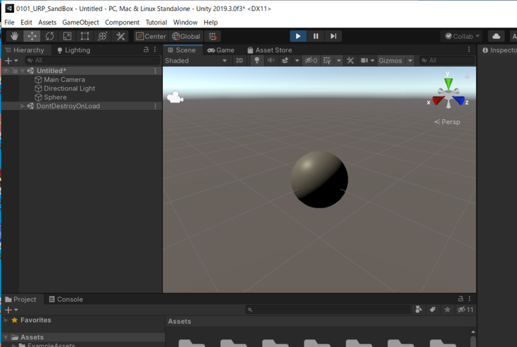Toggle scene grid visibility
The width and height of the screenshot is (517, 347).
[327, 61]
